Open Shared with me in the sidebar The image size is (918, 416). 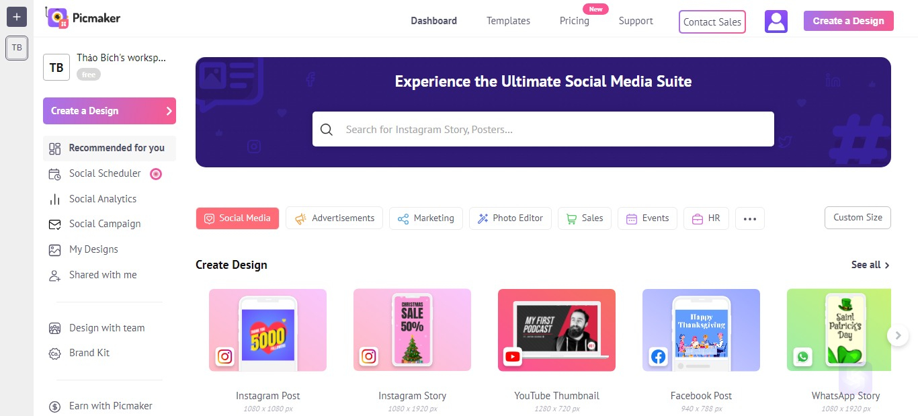[103, 275]
